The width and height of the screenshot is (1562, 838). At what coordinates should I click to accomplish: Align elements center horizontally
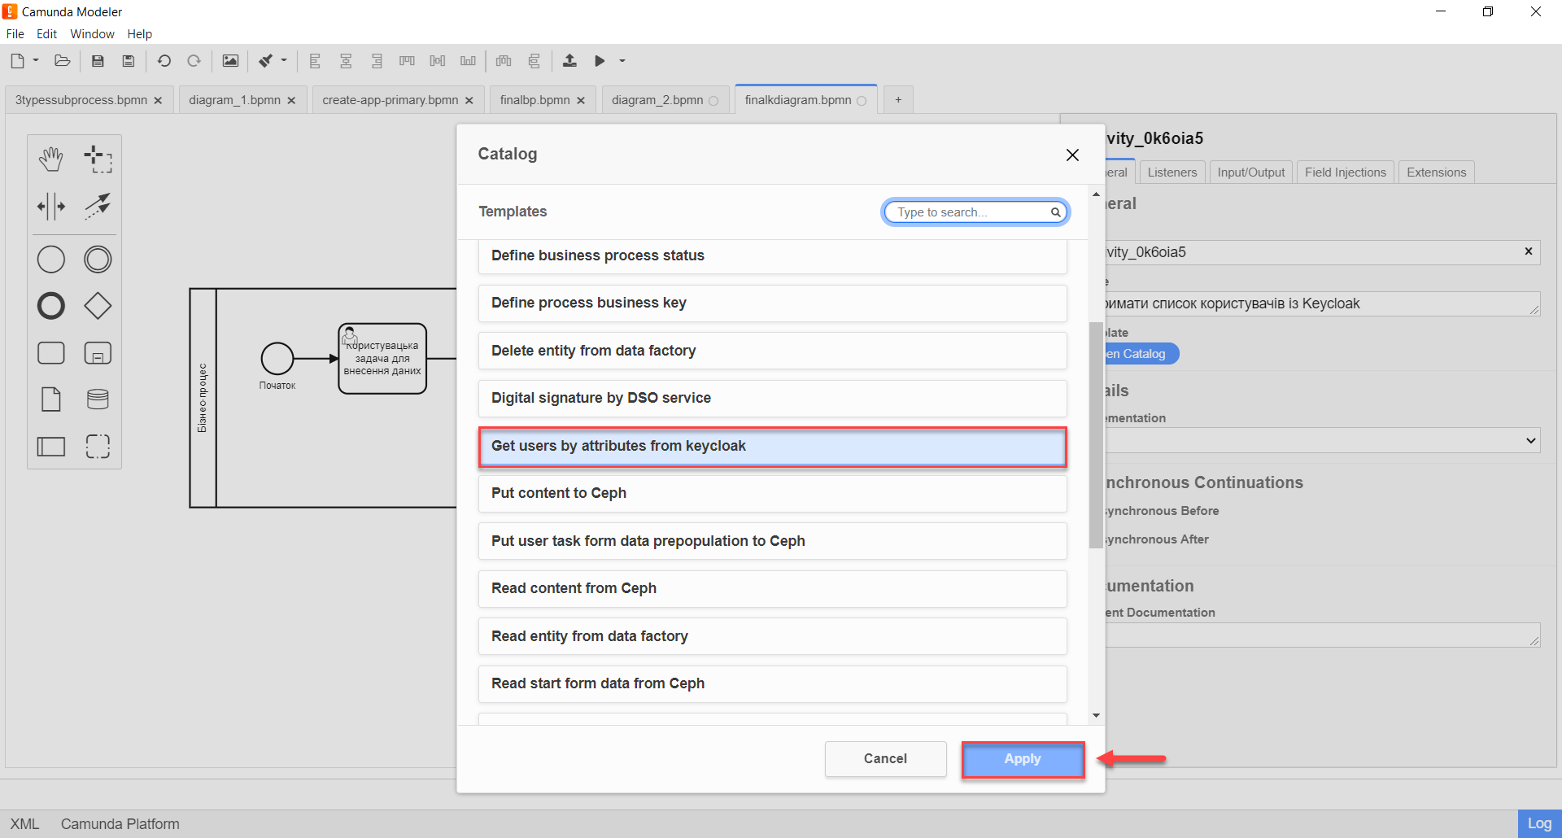point(346,61)
